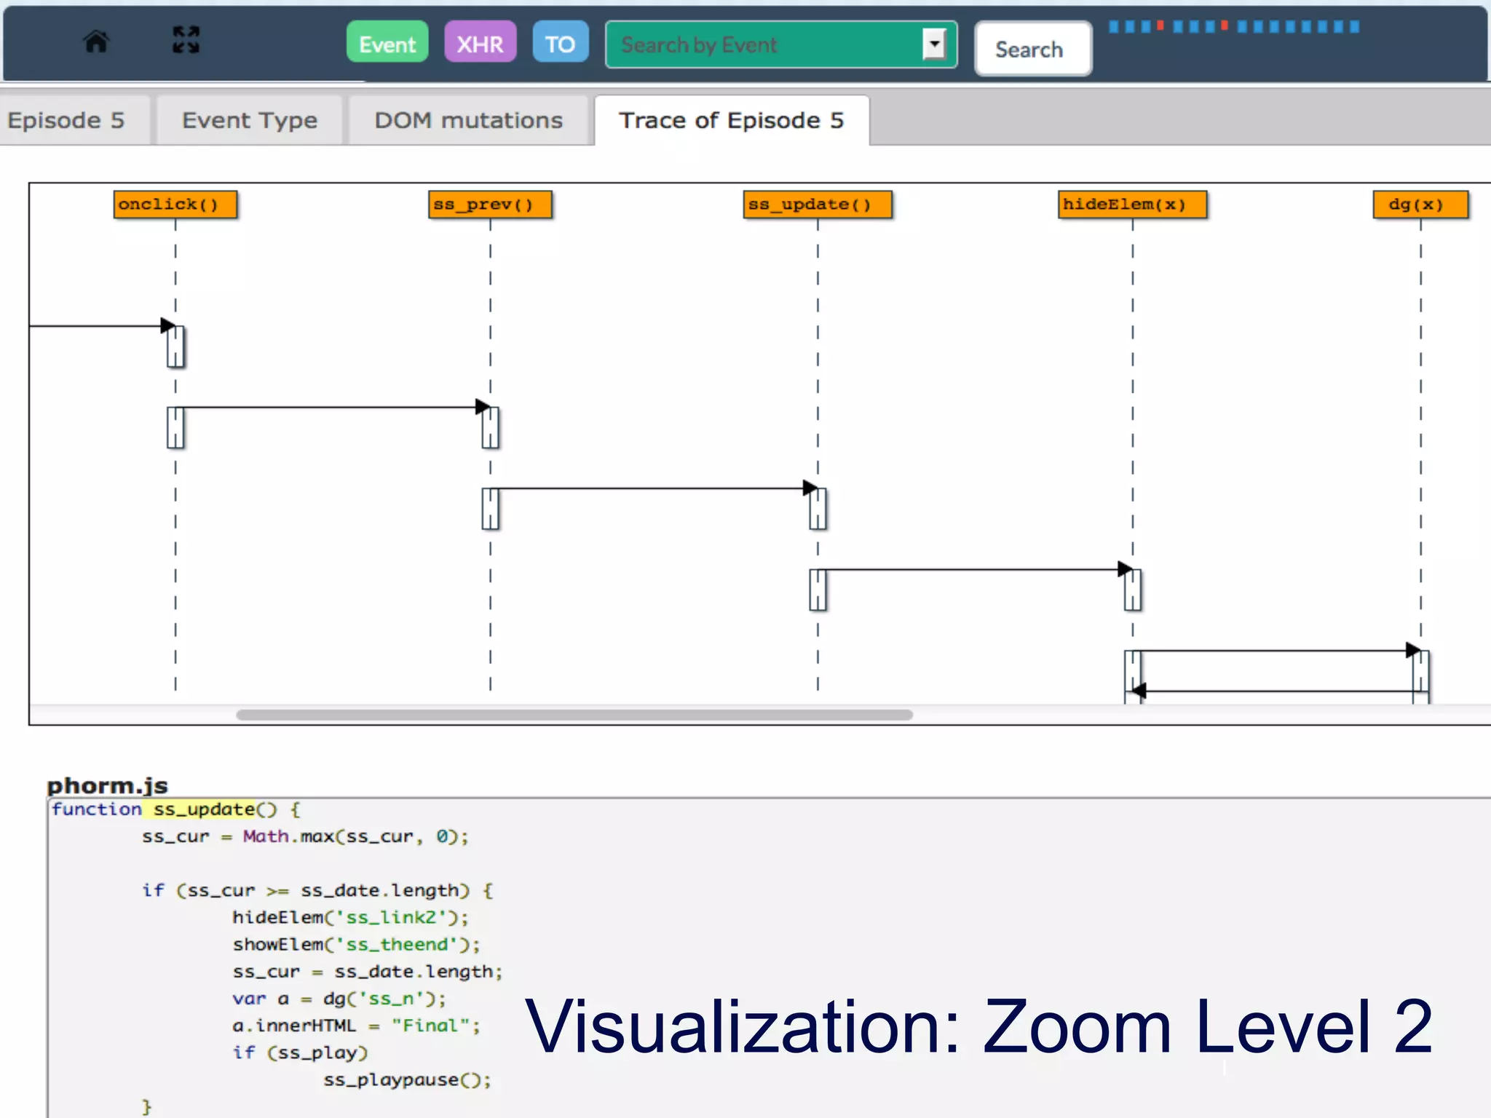The image size is (1491, 1118).
Task: Click the phorm.js file name heading
Action: click(x=107, y=785)
